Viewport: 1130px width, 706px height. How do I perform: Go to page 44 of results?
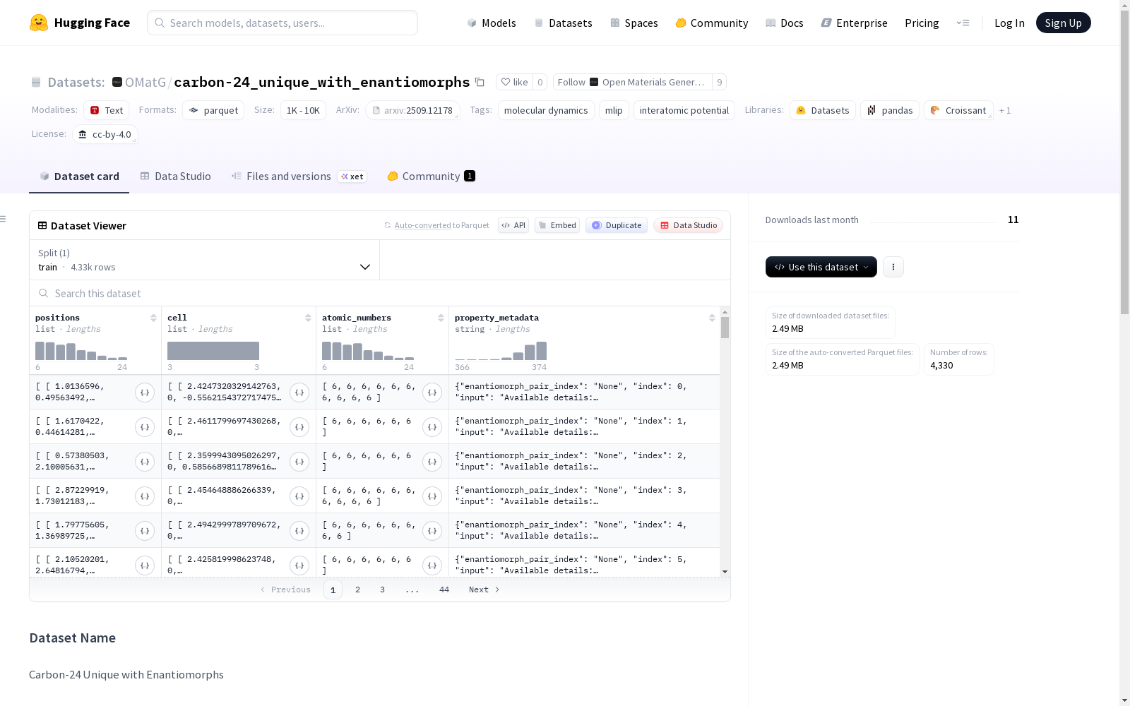click(x=444, y=590)
